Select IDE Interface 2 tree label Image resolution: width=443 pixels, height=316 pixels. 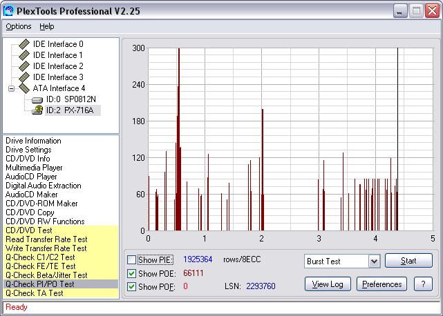pyautogui.click(x=58, y=66)
